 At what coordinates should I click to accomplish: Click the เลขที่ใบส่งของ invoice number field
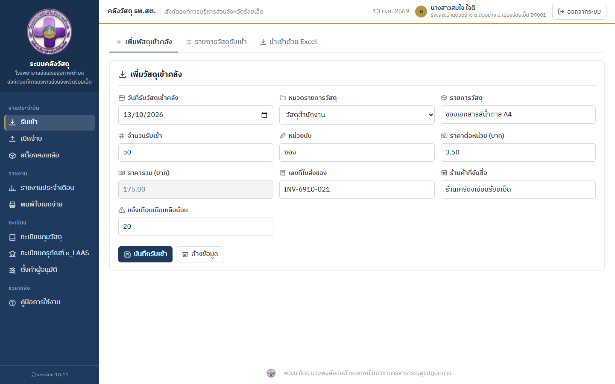pos(357,190)
